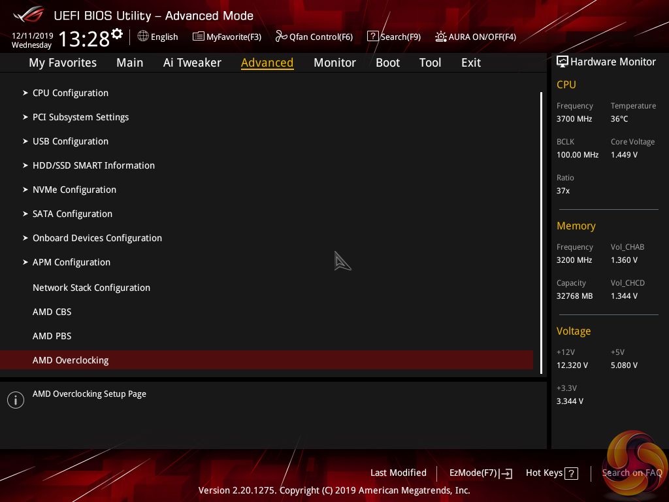
Task: Open Network Stack Configuration
Action: tap(91, 288)
